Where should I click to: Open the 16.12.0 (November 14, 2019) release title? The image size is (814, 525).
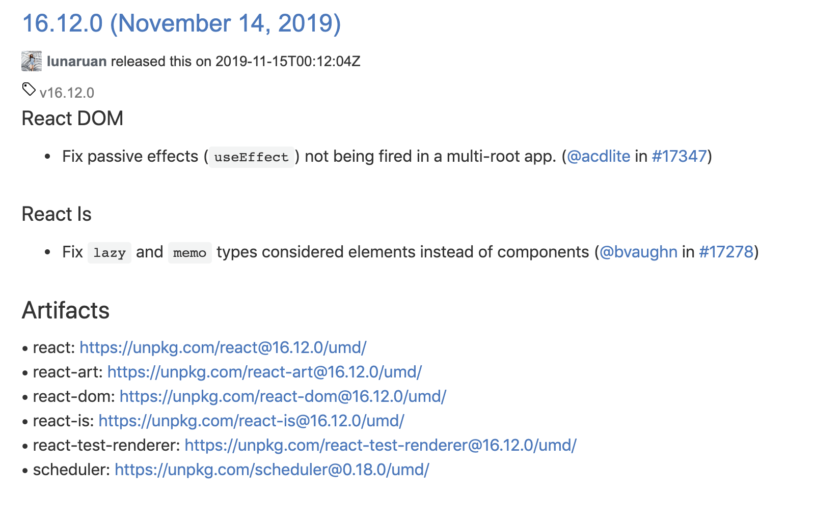point(181,23)
